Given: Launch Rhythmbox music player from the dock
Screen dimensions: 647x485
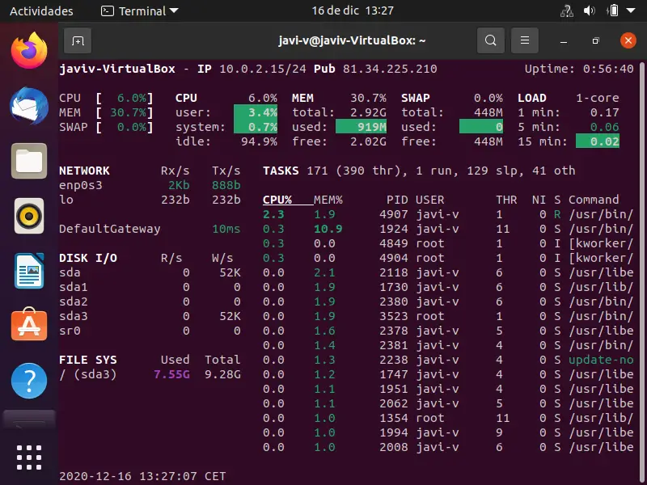Looking at the screenshot, I should 29,216.
